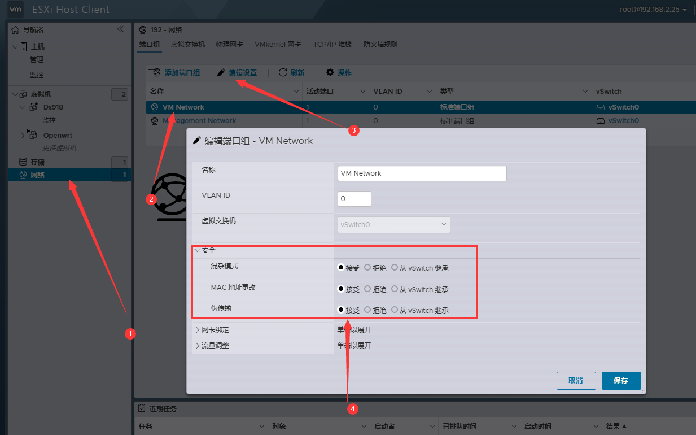Click the VLAN ID input field
The image size is (696, 435).
point(354,199)
